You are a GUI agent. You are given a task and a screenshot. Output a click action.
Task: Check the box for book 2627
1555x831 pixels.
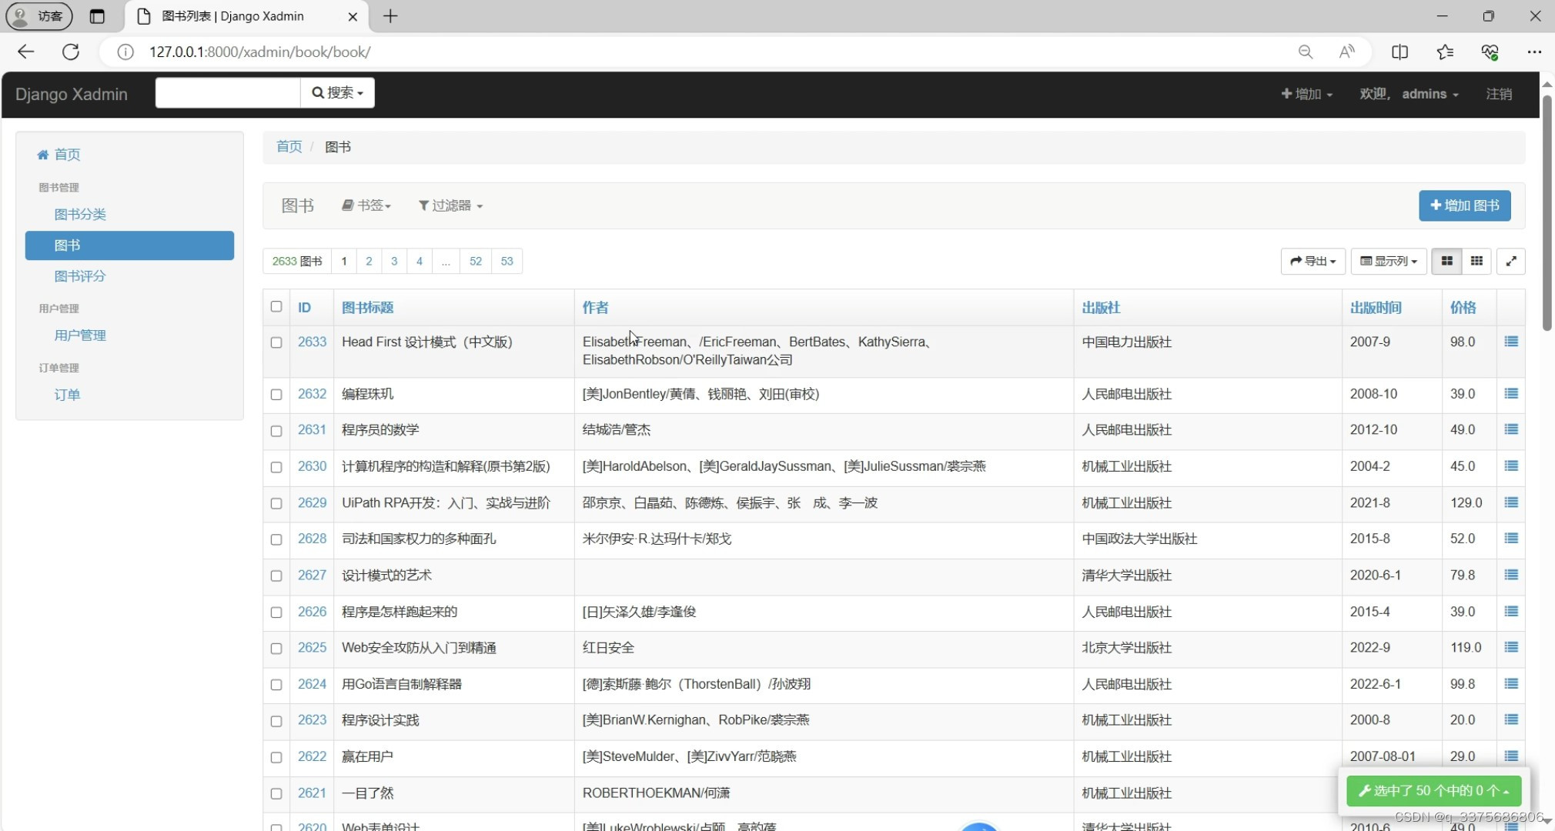click(x=276, y=576)
